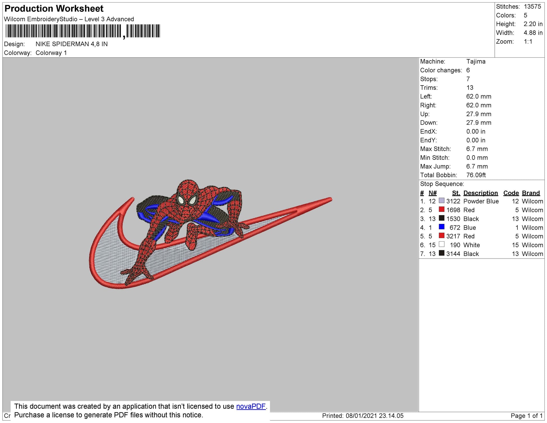Click the Trims value '13'
The height and width of the screenshot is (423, 547).
point(470,88)
